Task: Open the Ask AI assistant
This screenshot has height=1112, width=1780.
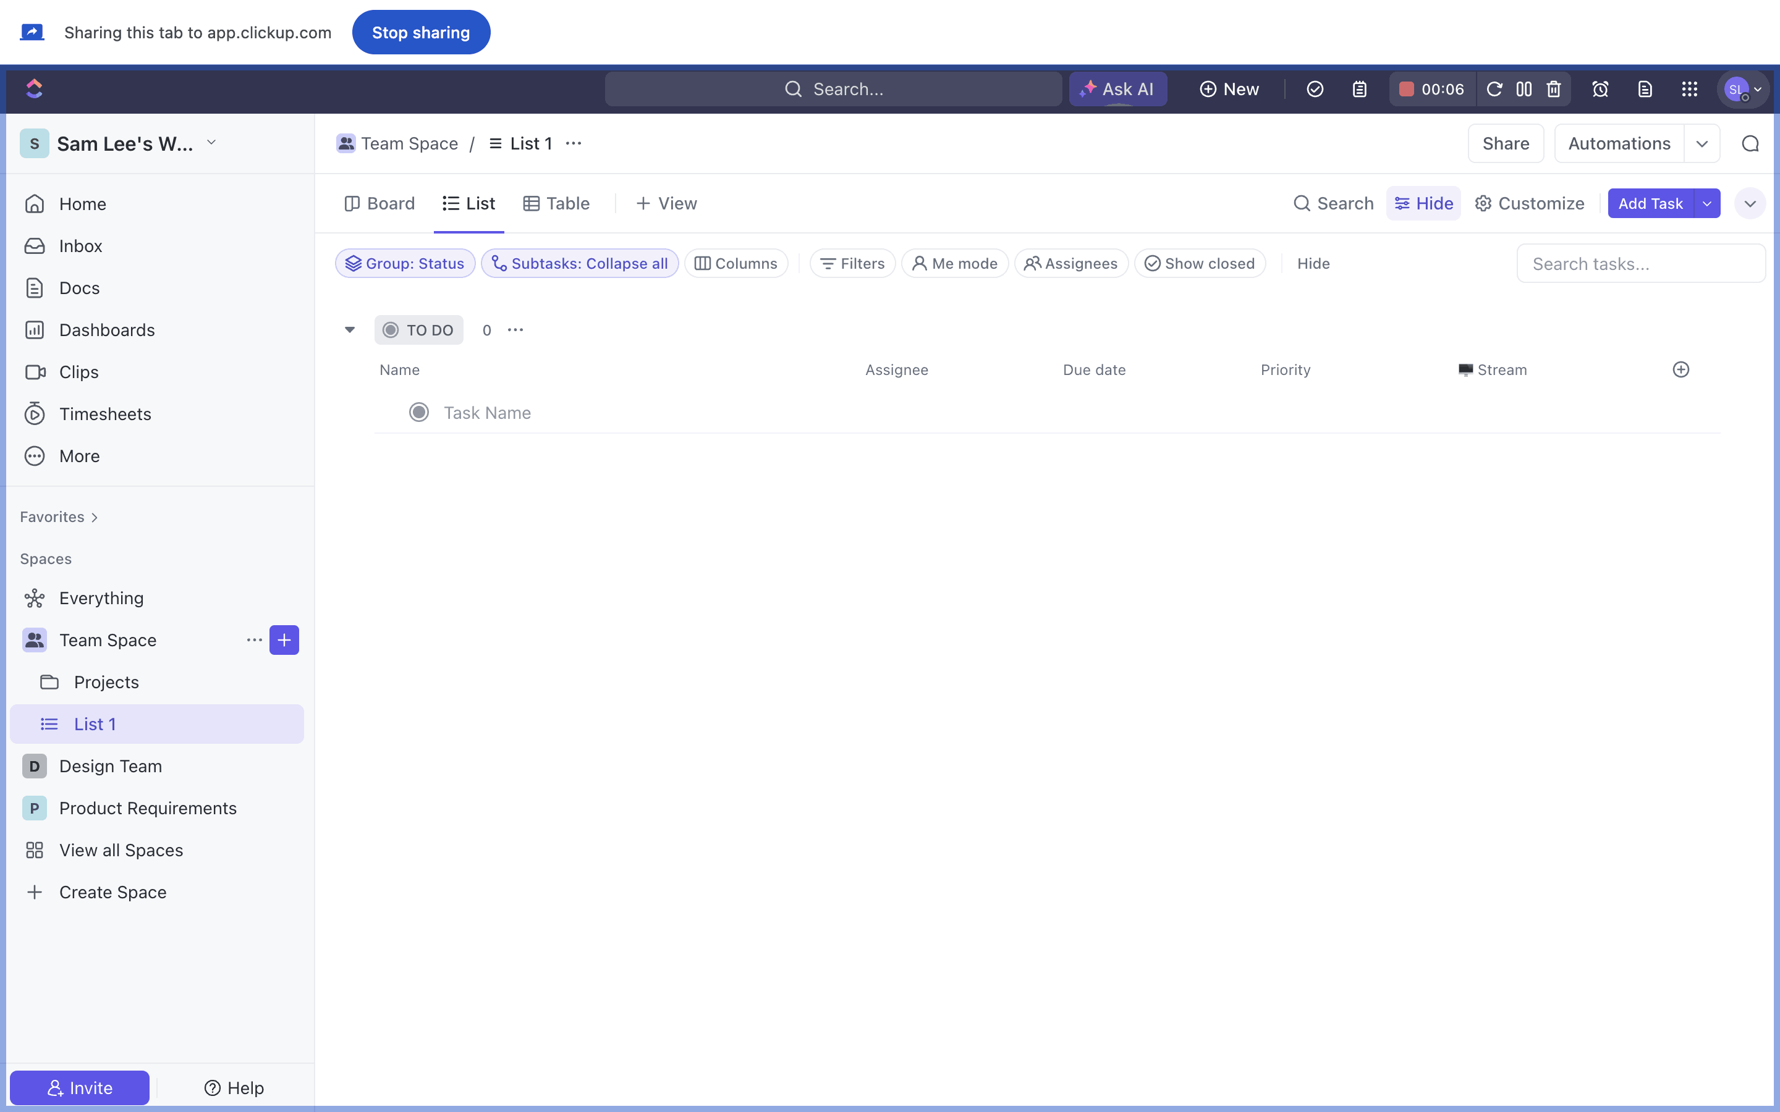Action: (1117, 89)
